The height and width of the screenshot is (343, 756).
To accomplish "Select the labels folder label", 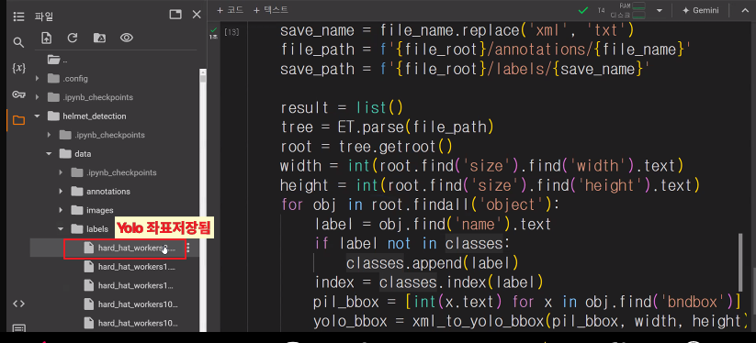I will pyautogui.click(x=96, y=229).
